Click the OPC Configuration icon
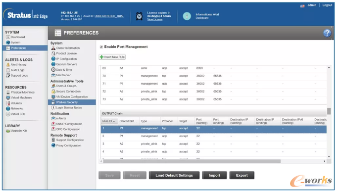Viewport: 337px width, 192px height. coord(53,129)
